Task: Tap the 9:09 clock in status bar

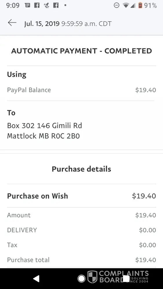Action: [x=13, y=5]
